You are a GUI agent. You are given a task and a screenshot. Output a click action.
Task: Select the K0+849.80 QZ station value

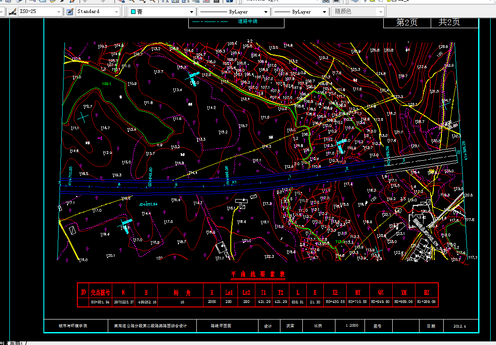tap(381, 302)
